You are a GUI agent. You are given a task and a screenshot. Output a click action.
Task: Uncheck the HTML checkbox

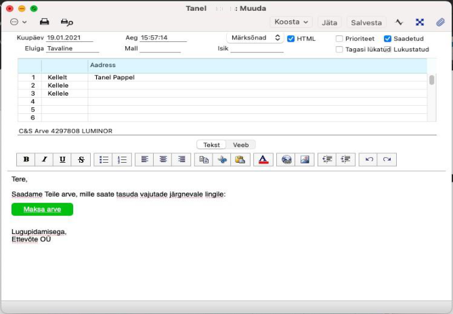tap(291, 39)
